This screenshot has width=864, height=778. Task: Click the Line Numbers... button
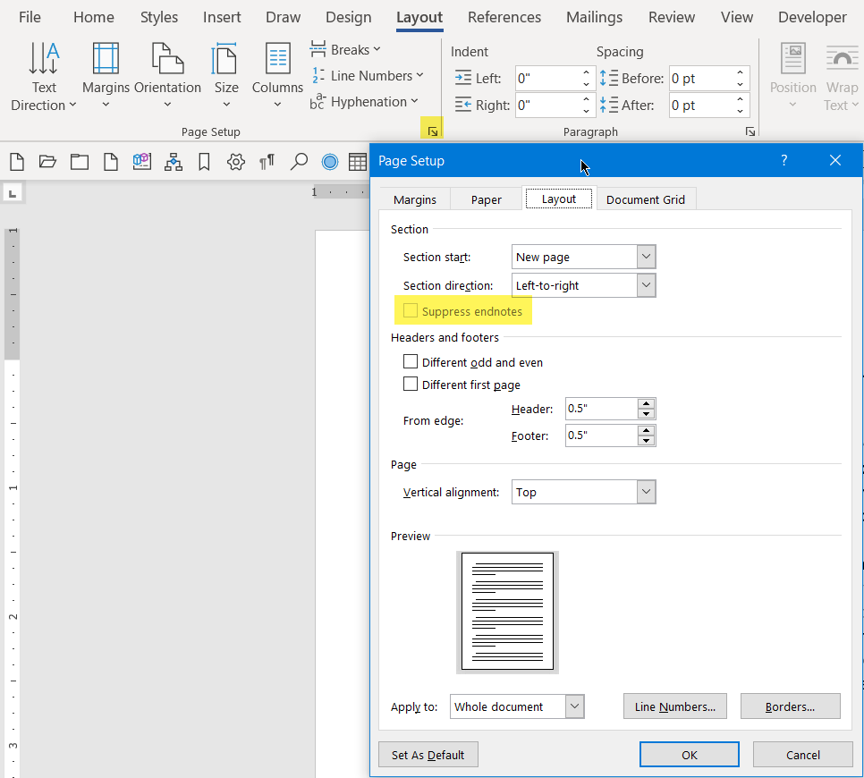tap(674, 706)
